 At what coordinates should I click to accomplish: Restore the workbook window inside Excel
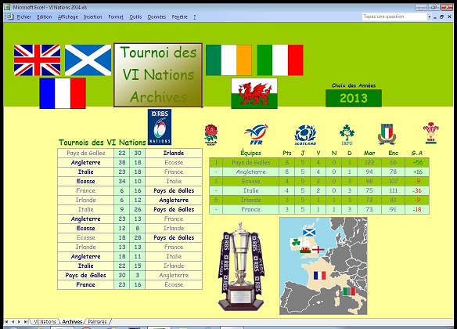click(x=442, y=17)
